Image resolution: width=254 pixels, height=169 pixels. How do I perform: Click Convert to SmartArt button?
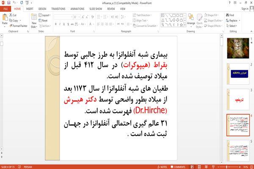pyautogui.click(x=145, y=26)
